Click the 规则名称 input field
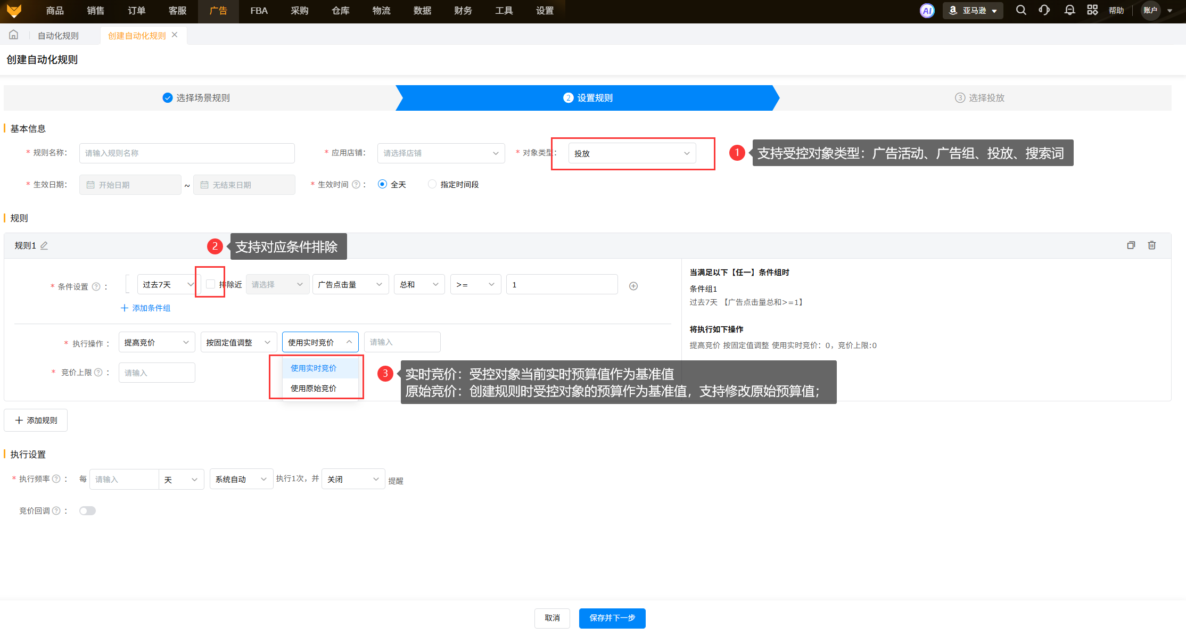The width and height of the screenshot is (1186, 635). pos(186,153)
